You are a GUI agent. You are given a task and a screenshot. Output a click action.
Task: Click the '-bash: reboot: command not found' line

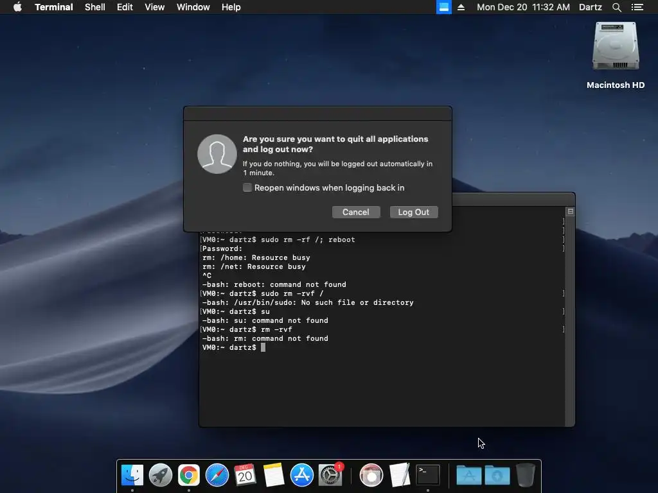pyautogui.click(x=274, y=284)
